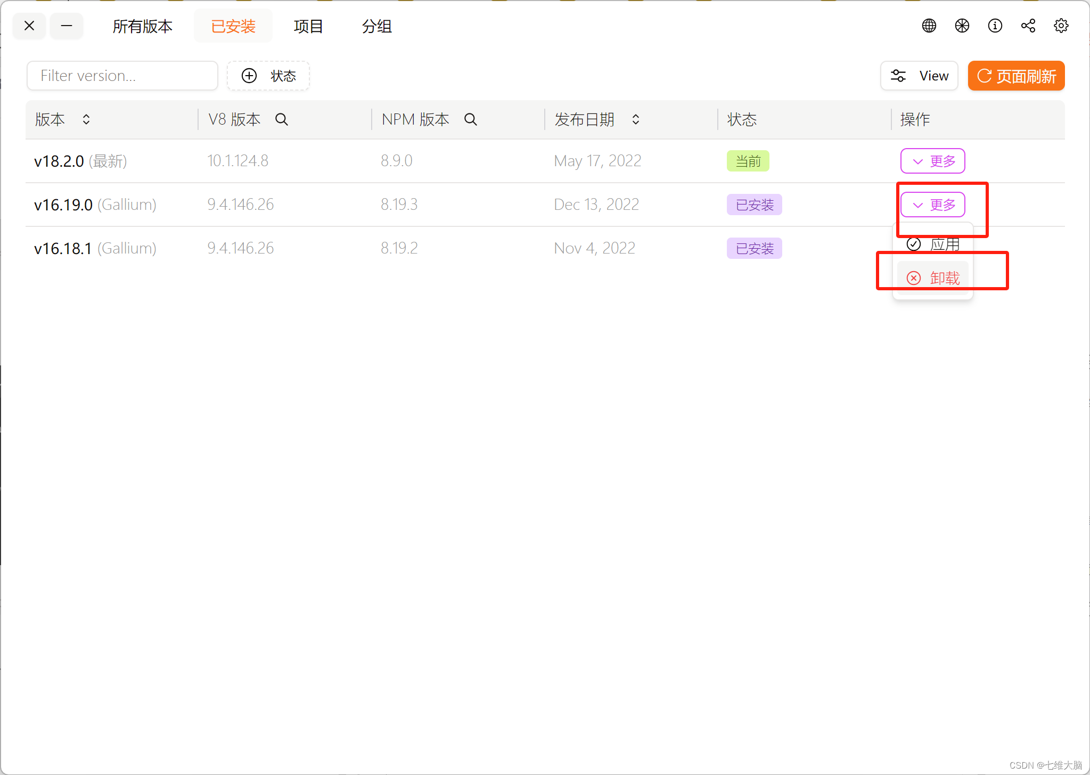
Task: Click release date May 17, 2022
Action: pyautogui.click(x=597, y=161)
